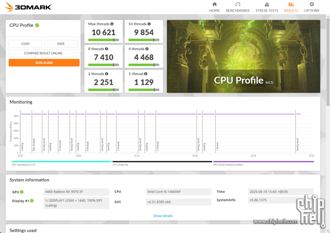The height and width of the screenshot is (233, 330).
Task: Click the 16 threads score bar
Action: click(144, 40)
